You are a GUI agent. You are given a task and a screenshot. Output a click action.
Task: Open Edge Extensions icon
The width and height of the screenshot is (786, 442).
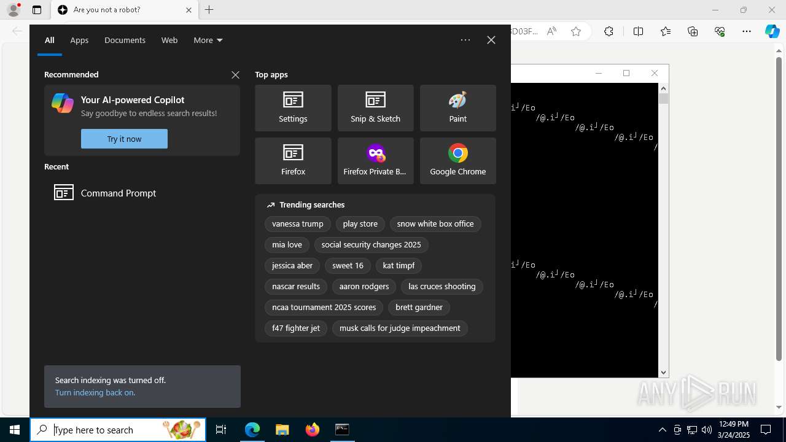(x=609, y=31)
